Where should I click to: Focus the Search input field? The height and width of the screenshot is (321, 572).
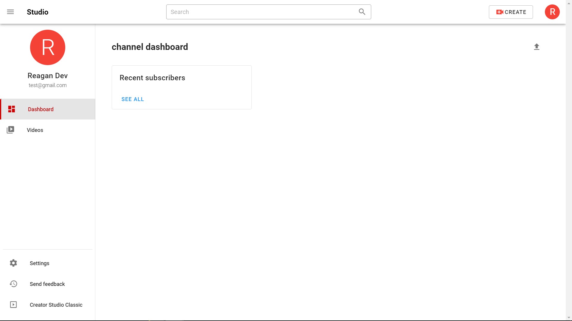pos(262,12)
